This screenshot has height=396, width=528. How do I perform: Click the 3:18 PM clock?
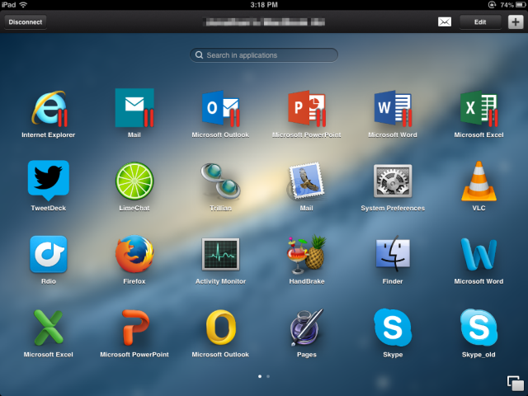pyautogui.click(x=264, y=5)
